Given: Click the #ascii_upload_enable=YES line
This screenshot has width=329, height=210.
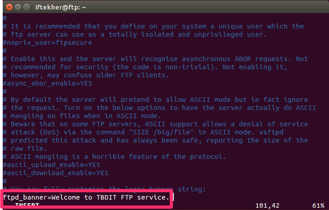Looking at the screenshot, I should (52, 165).
